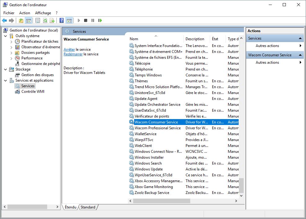
Task: Collapse the Services section in Actions pane
Action: click(x=300, y=38)
